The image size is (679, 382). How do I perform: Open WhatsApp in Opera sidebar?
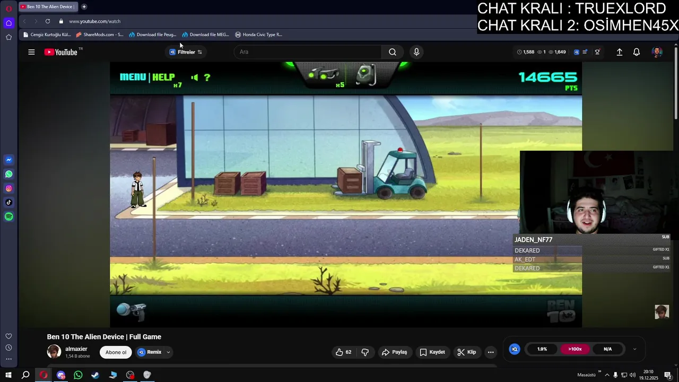(x=8, y=174)
